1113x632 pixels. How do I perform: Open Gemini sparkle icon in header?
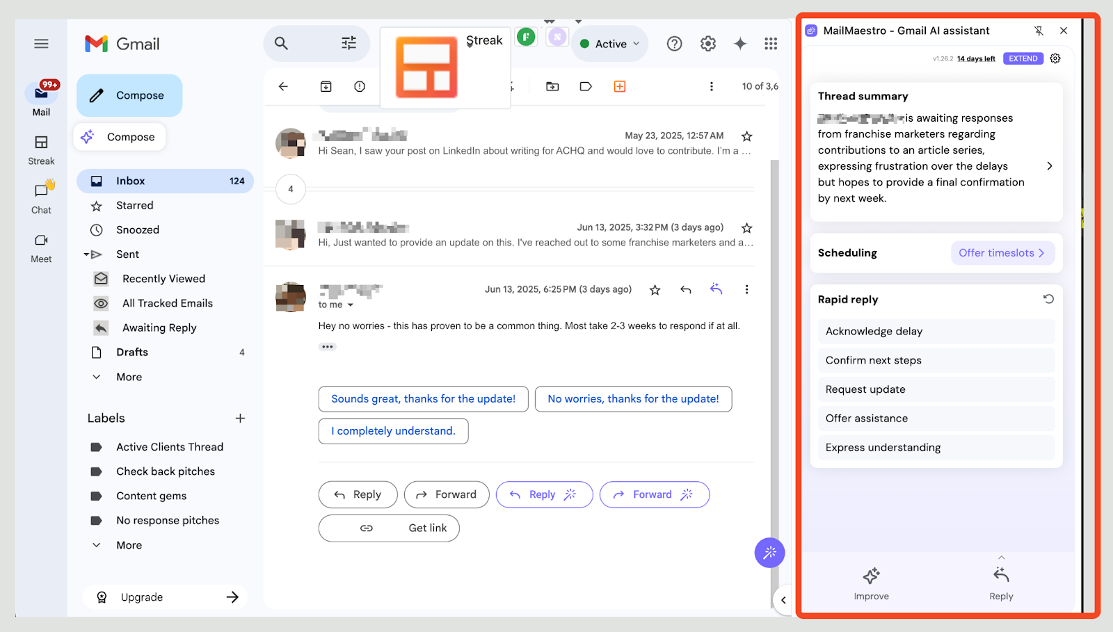point(740,44)
